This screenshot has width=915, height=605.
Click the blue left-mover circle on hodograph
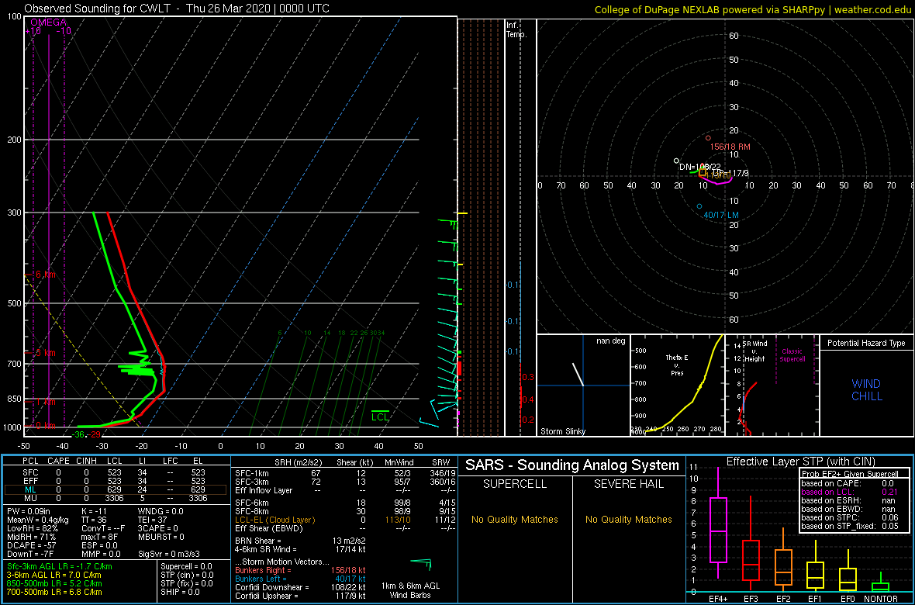point(699,206)
